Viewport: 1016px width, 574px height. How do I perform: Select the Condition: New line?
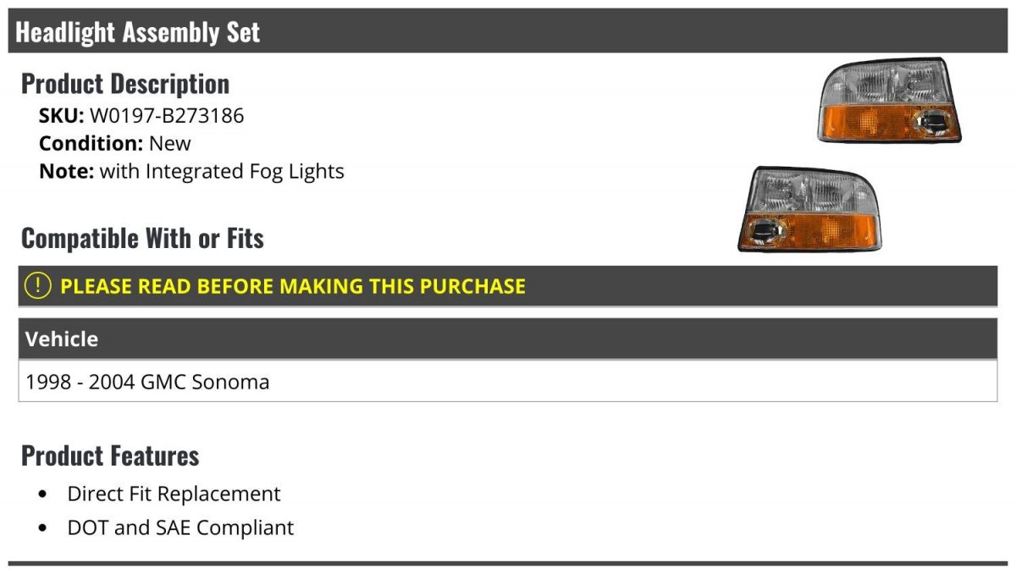point(115,143)
